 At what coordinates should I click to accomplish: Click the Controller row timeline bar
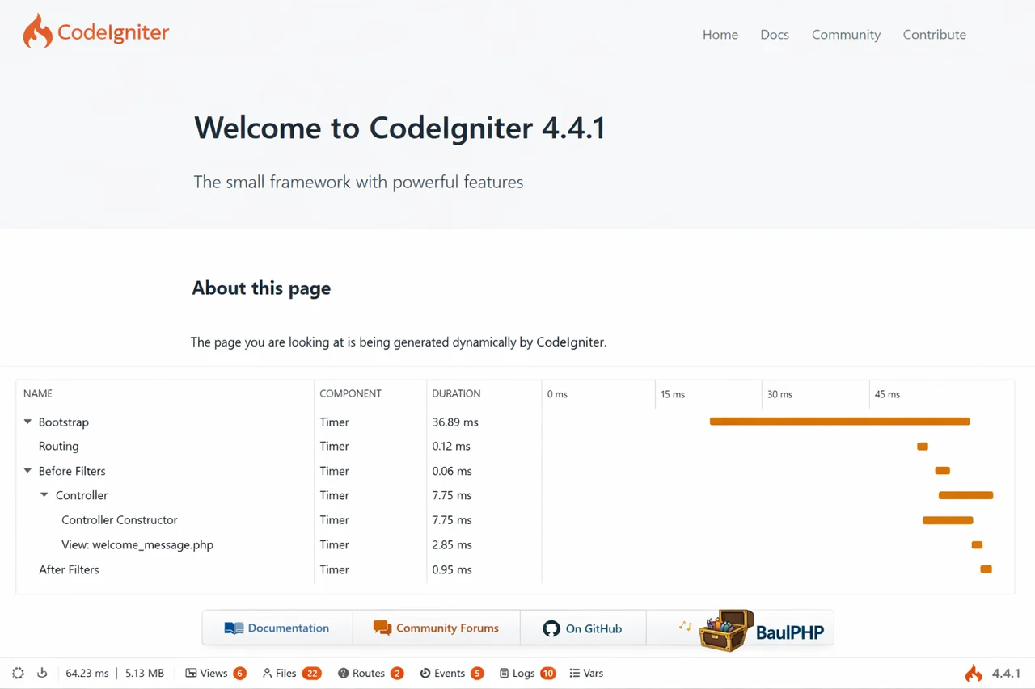[965, 495]
